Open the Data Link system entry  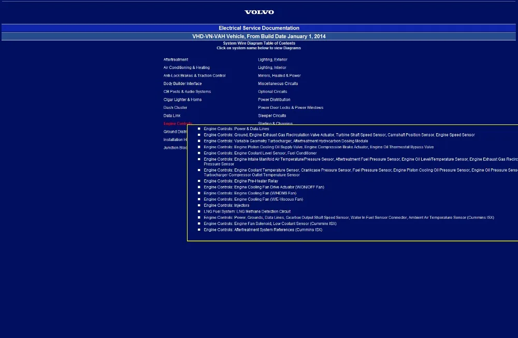click(172, 116)
